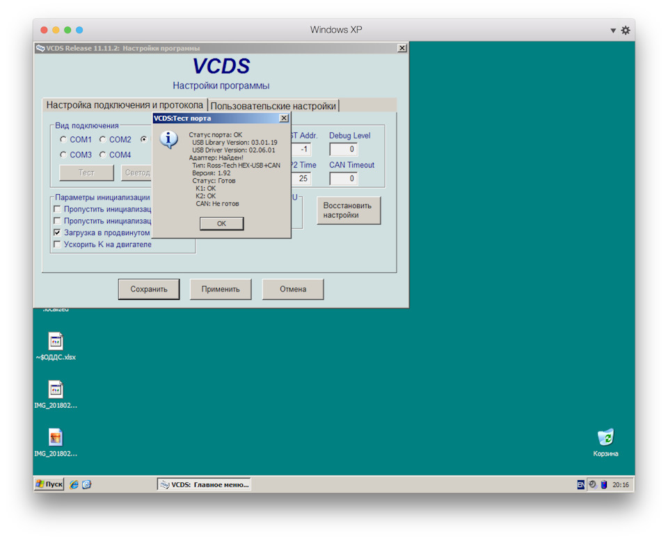The image size is (668, 540).
Task: Open the ~$ОДДС.xlsx desktop file icon
Action: click(56, 341)
